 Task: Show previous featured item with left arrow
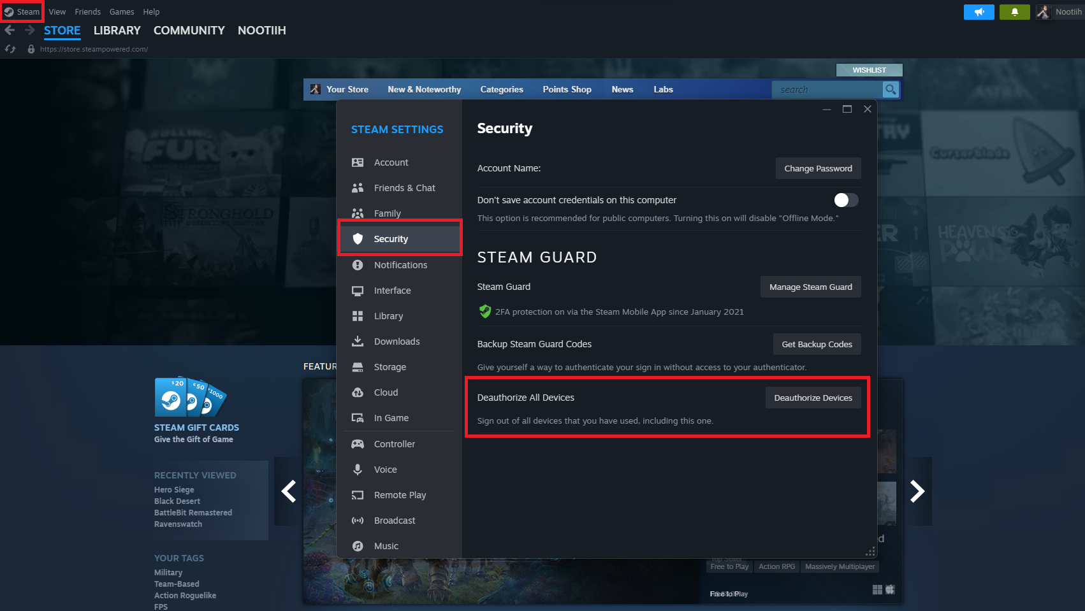point(289,491)
